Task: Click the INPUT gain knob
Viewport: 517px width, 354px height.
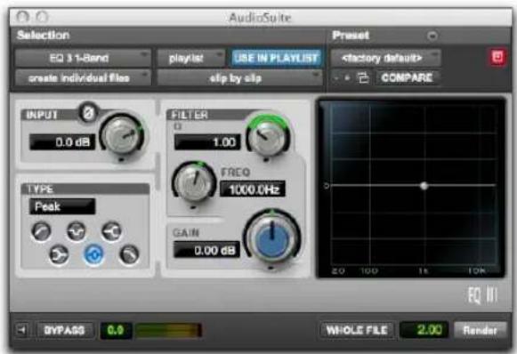Action: [x=122, y=135]
